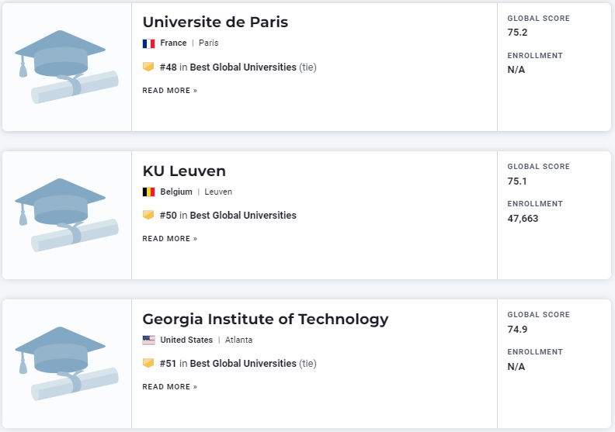Click the Universite de Paris graduation cap image
Screen dimensions: 615x432
(x=67, y=67)
